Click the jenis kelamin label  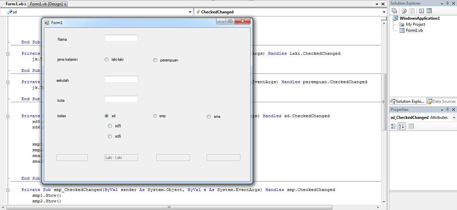pos(67,59)
